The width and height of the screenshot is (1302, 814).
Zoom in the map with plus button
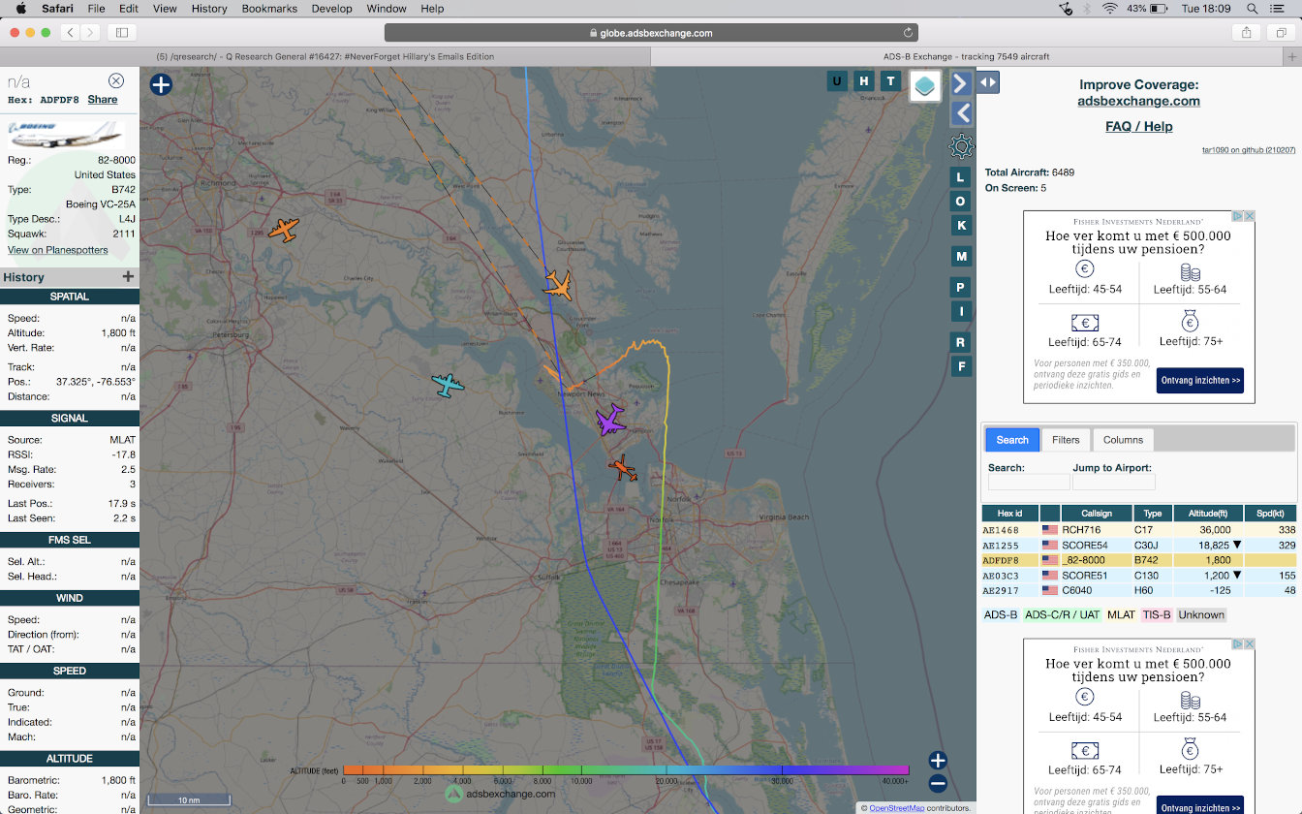click(x=937, y=761)
